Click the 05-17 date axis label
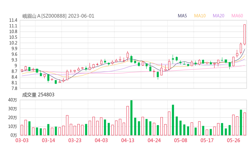Image resolution: width=250 pixels, height=148 pixels. pyautogui.click(x=207, y=140)
